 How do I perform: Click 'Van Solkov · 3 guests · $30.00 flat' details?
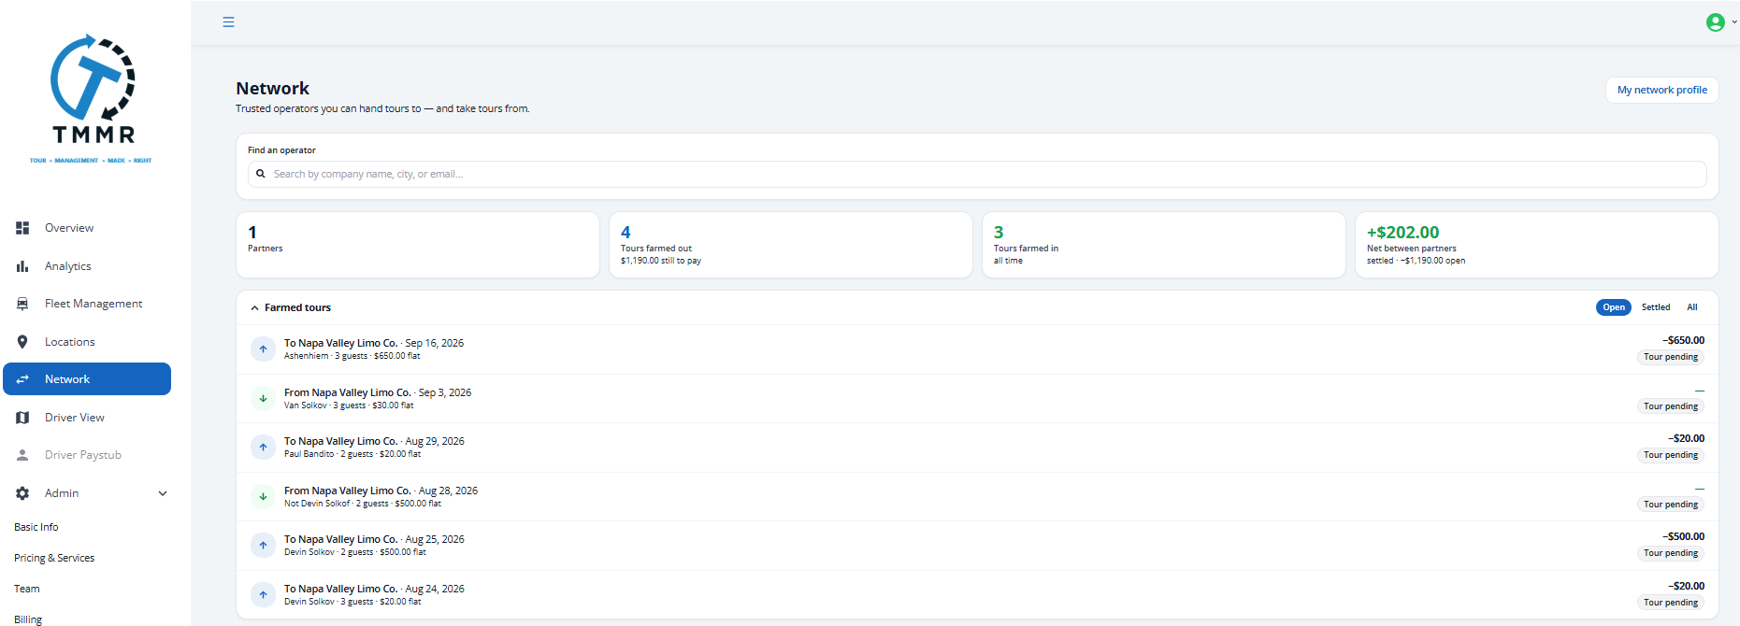(349, 405)
